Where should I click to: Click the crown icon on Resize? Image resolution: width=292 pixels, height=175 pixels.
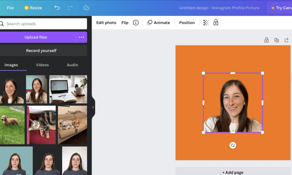[x=27, y=8]
